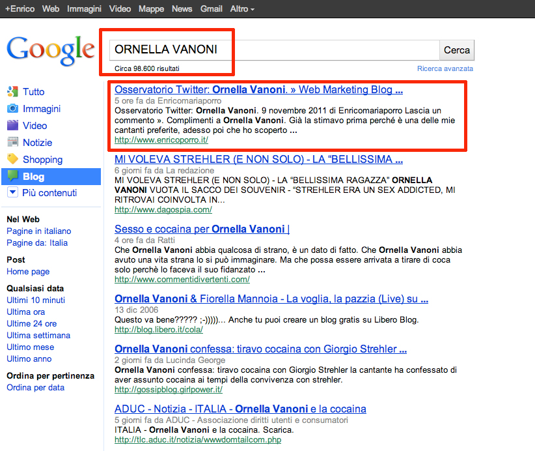Open the gossipblog.girlpower.it URL link
Image resolution: width=535 pixels, height=451 pixels.
(x=169, y=389)
